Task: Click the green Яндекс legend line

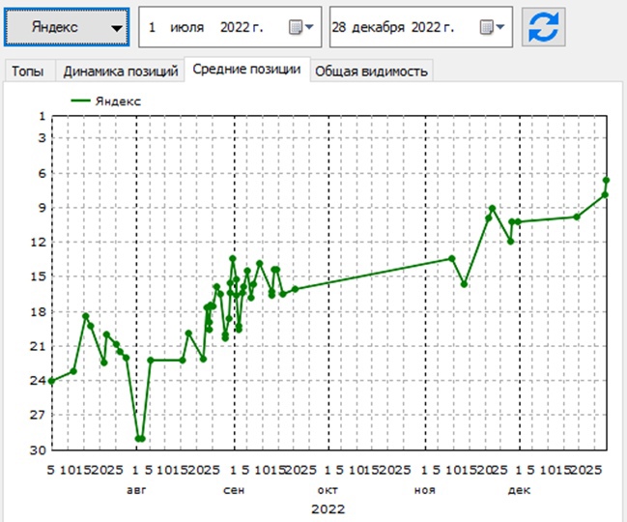Action: point(80,101)
